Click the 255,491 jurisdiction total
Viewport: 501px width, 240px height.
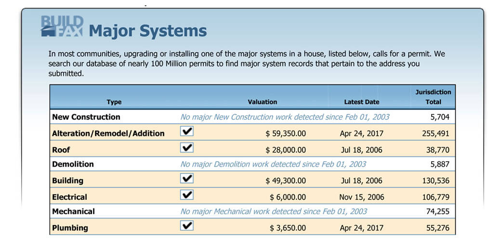pos(435,133)
